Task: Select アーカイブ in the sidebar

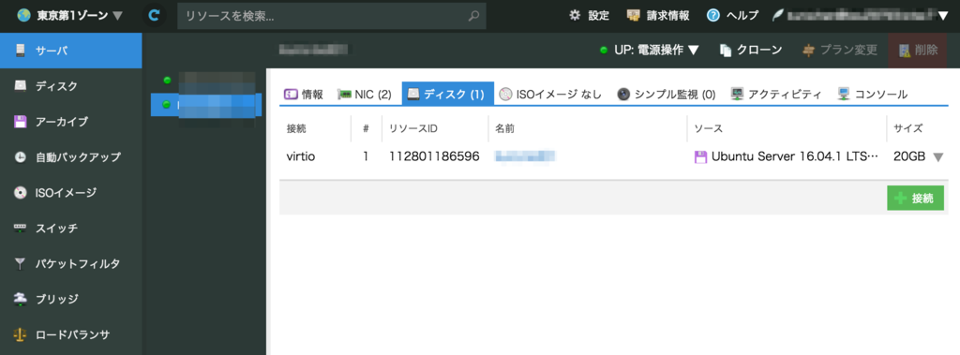Action: click(x=71, y=122)
